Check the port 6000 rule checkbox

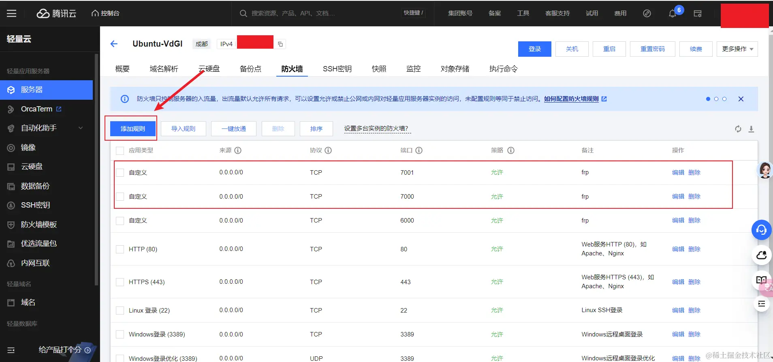tap(120, 221)
